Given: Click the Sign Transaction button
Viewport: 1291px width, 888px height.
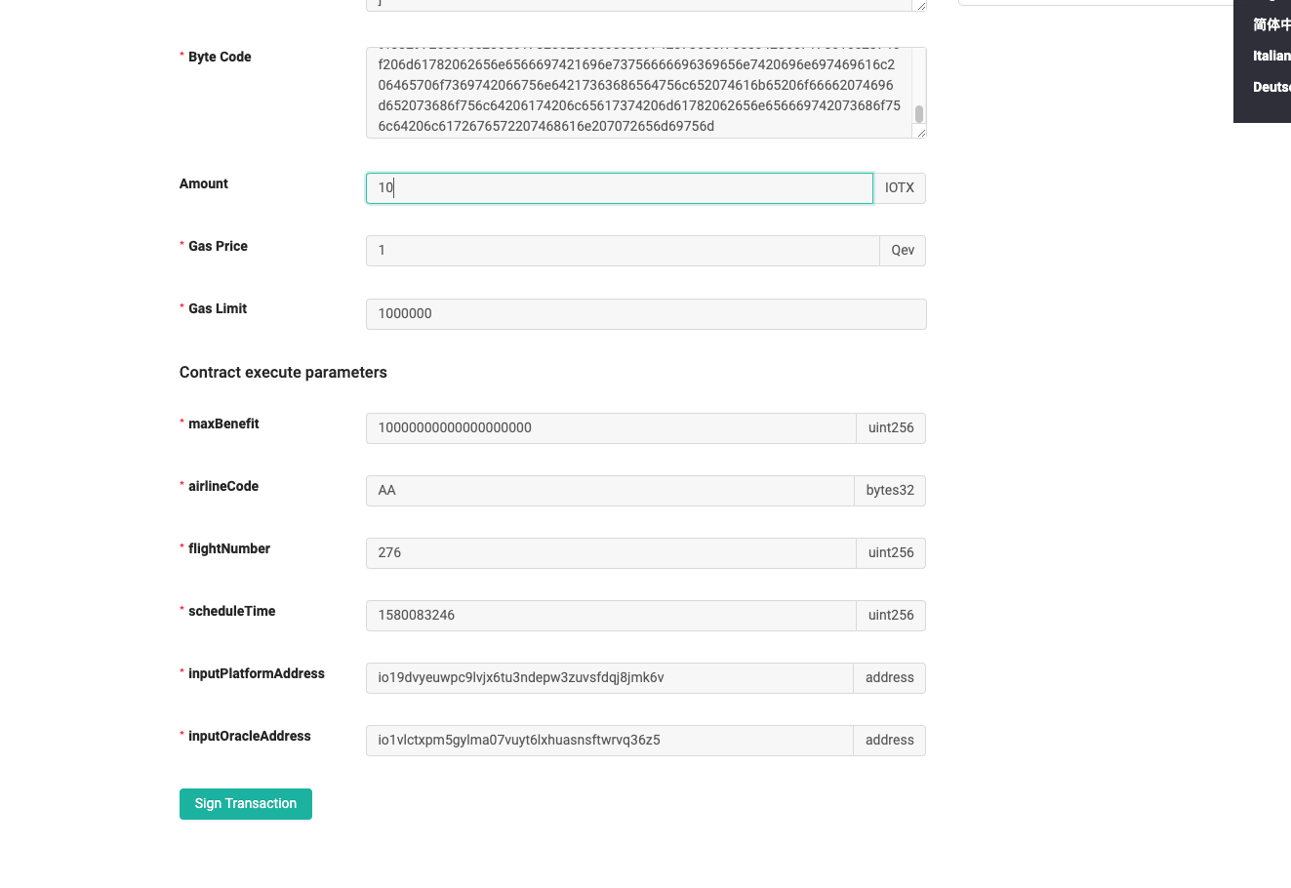Looking at the screenshot, I should coord(245,803).
